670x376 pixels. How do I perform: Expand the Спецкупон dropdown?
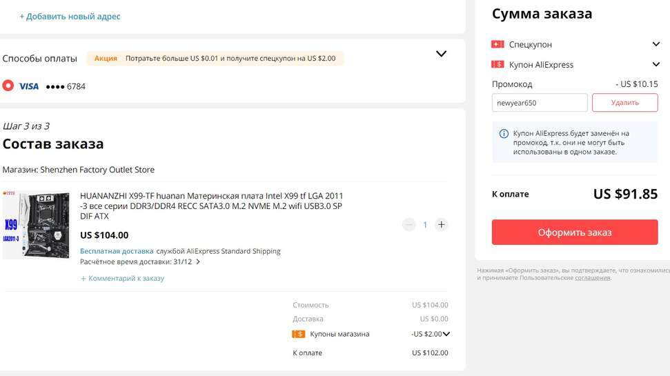click(x=656, y=44)
